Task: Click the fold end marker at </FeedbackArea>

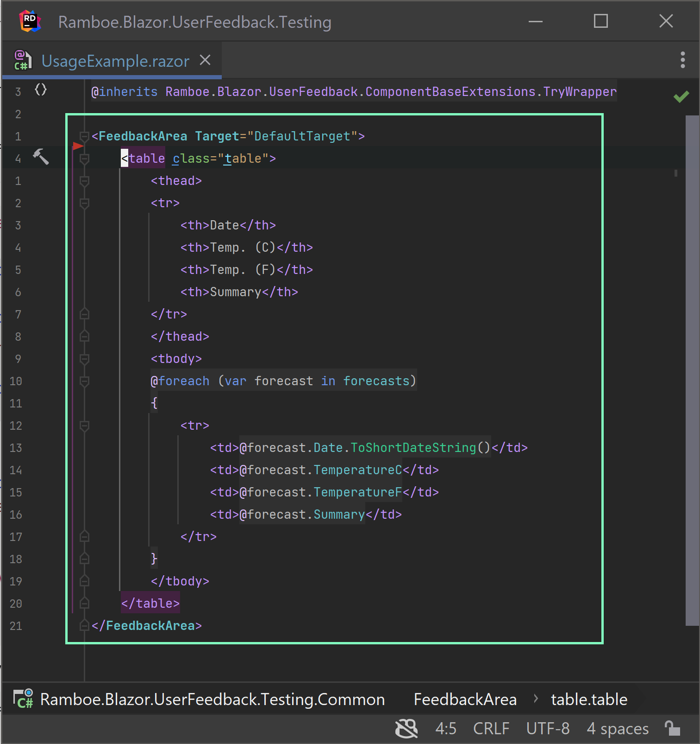Action: click(x=84, y=626)
